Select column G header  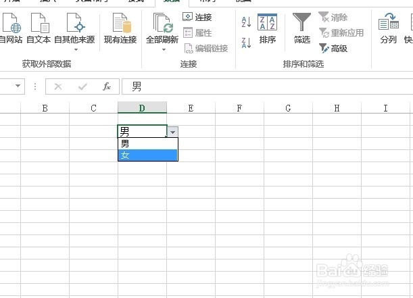point(288,108)
